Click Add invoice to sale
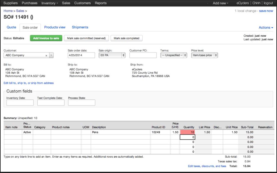The height and width of the screenshot is (173, 277). point(46,38)
